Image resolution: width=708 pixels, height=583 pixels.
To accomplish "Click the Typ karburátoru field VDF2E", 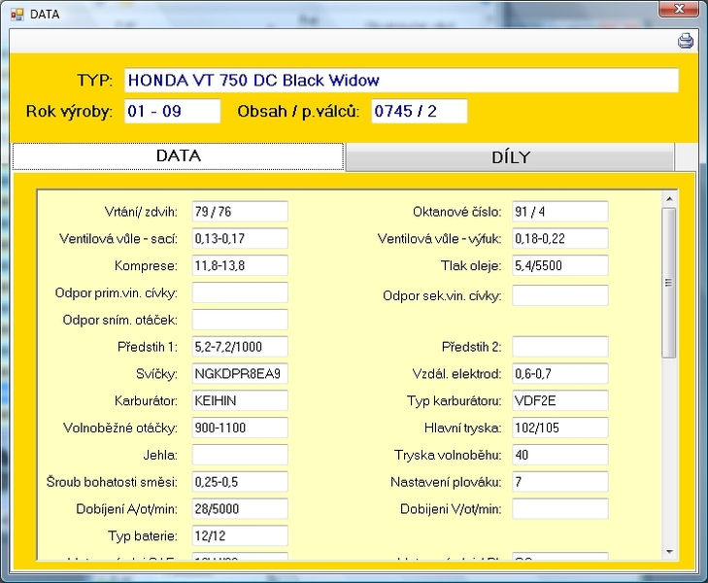I will click(x=560, y=401).
